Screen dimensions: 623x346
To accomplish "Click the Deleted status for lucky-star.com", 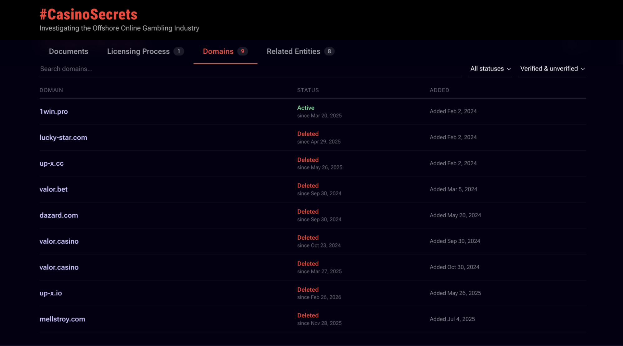I will [x=308, y=134].
